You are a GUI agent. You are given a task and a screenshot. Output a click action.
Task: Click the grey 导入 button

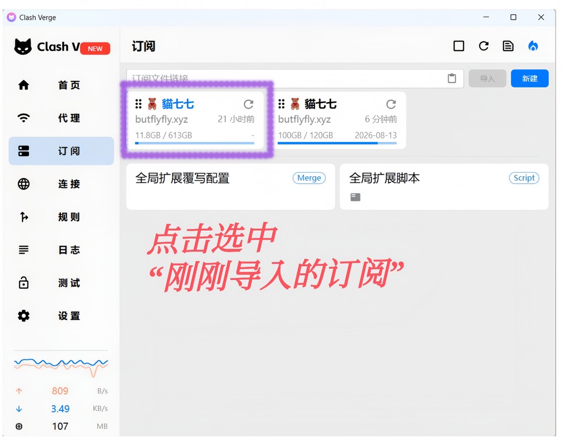tap(487, 79)
